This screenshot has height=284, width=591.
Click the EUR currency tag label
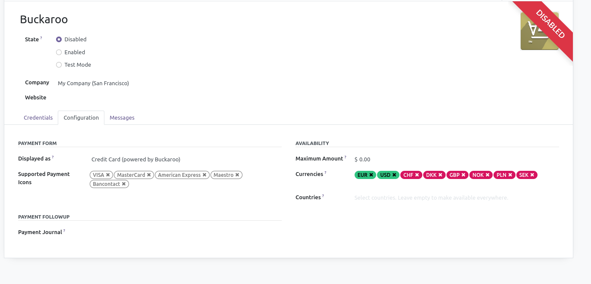[362, 175]
